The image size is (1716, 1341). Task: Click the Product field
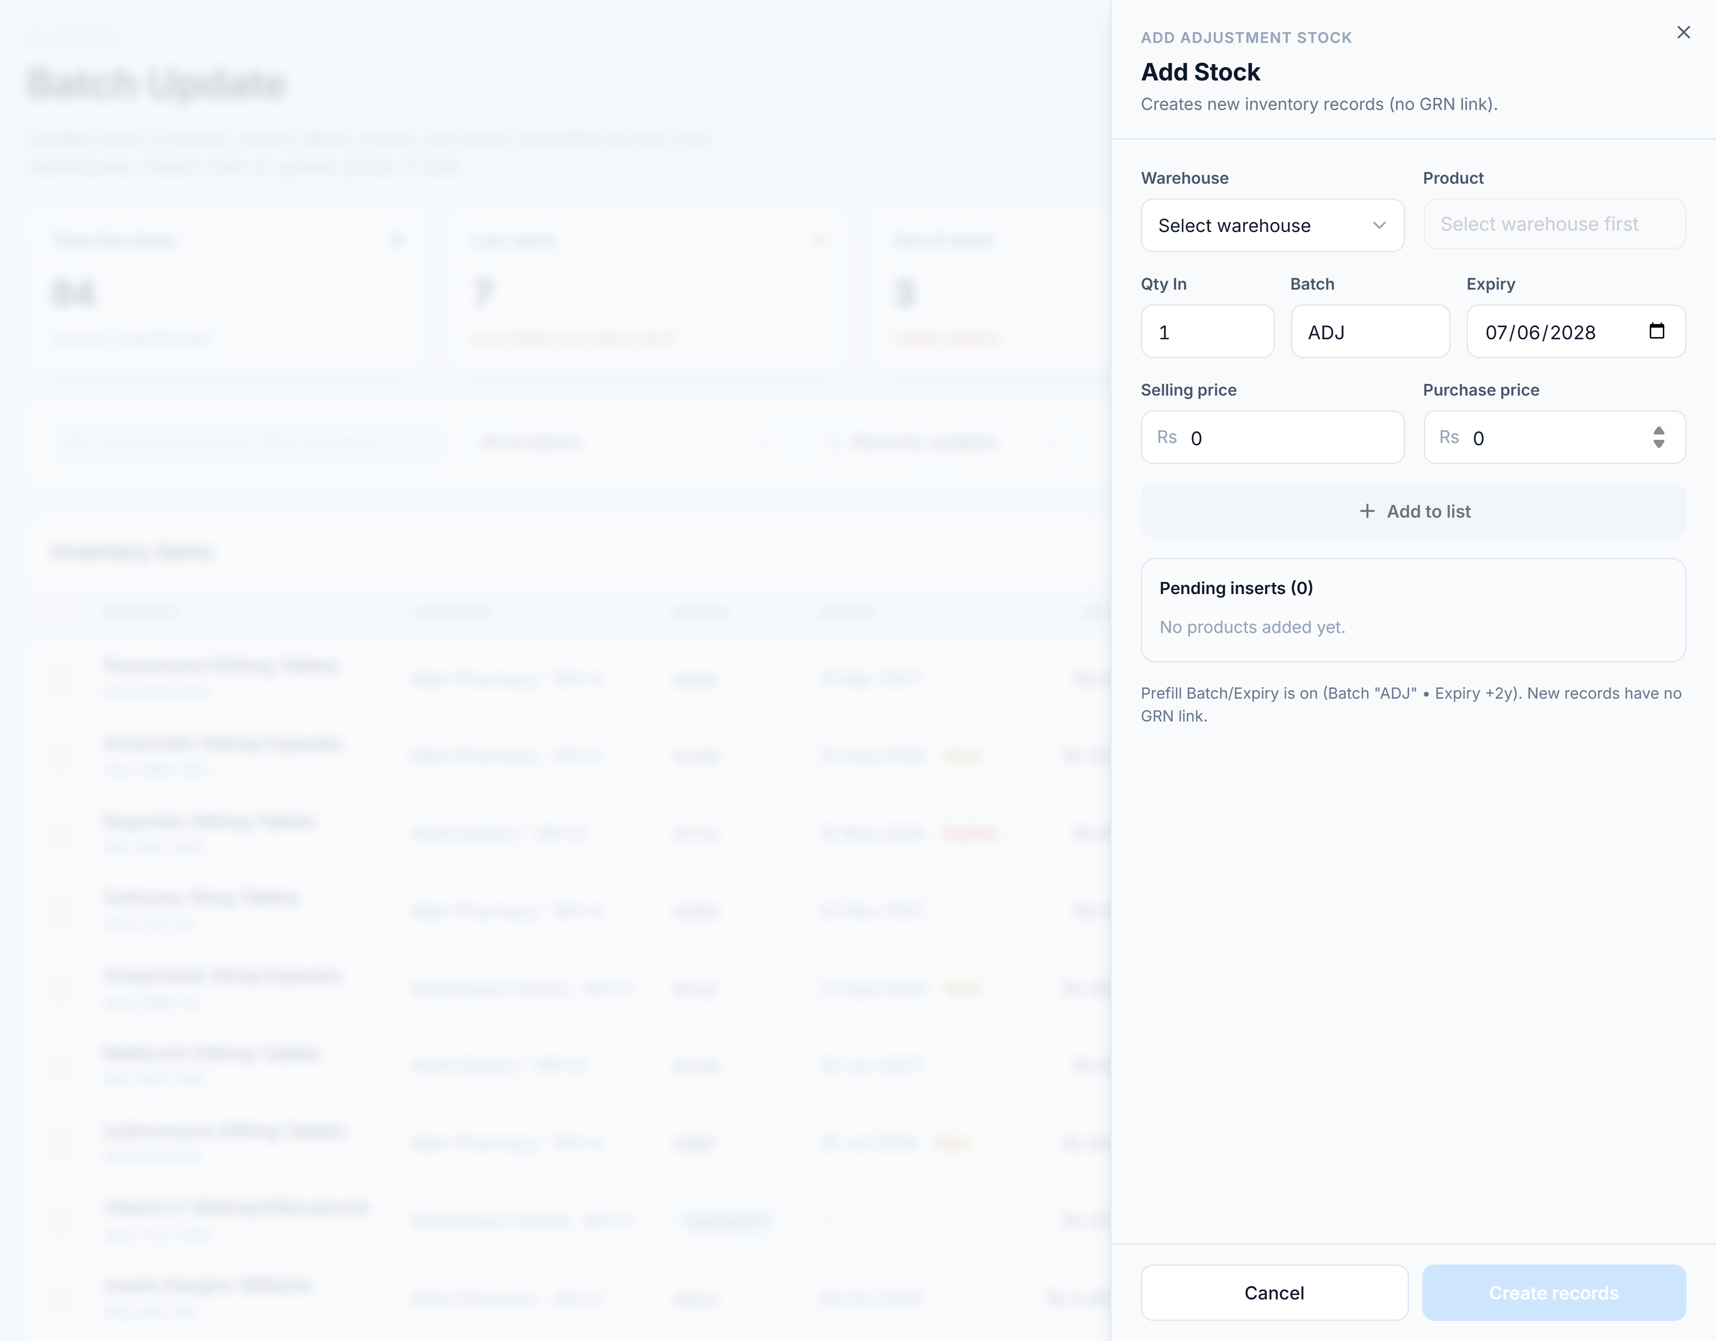(1554, 224)
